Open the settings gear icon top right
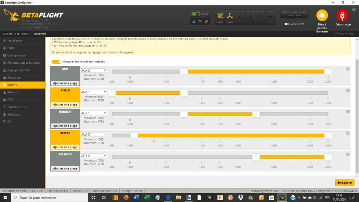359x202 pixels. pyautogui.click(x=355, y=9)
